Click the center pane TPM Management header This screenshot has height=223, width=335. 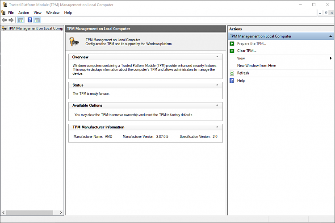click(x=146, y=29)
